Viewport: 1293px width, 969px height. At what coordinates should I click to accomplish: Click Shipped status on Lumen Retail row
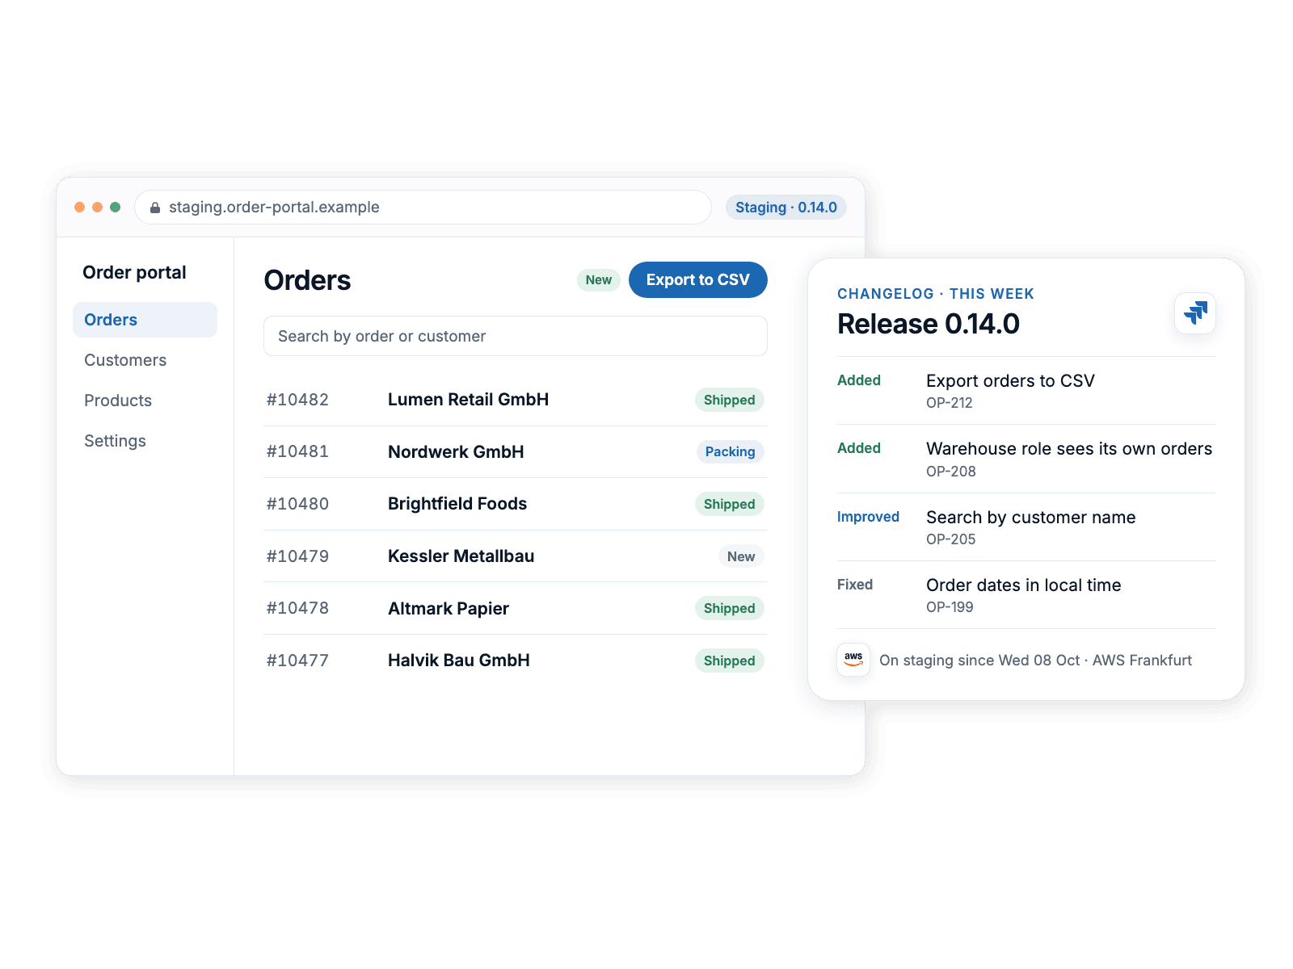coord(729,400)
